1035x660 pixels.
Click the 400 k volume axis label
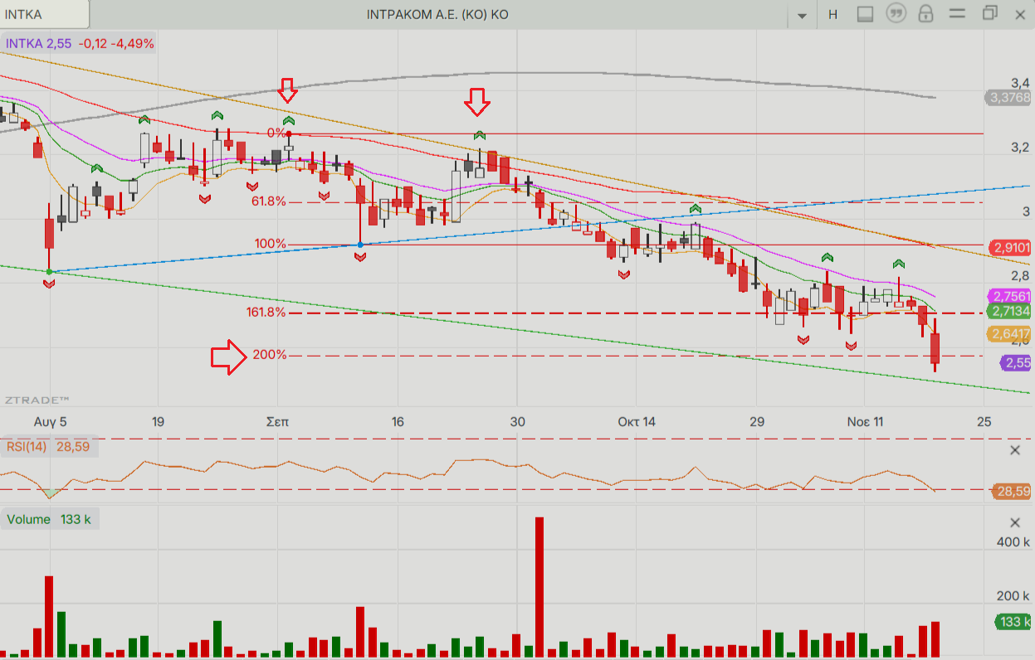coord(1013,542)
